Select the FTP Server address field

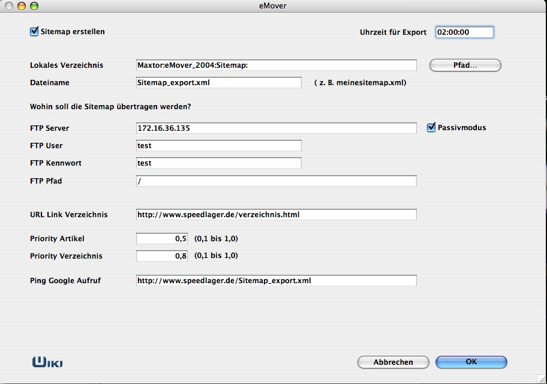[276, 128]
